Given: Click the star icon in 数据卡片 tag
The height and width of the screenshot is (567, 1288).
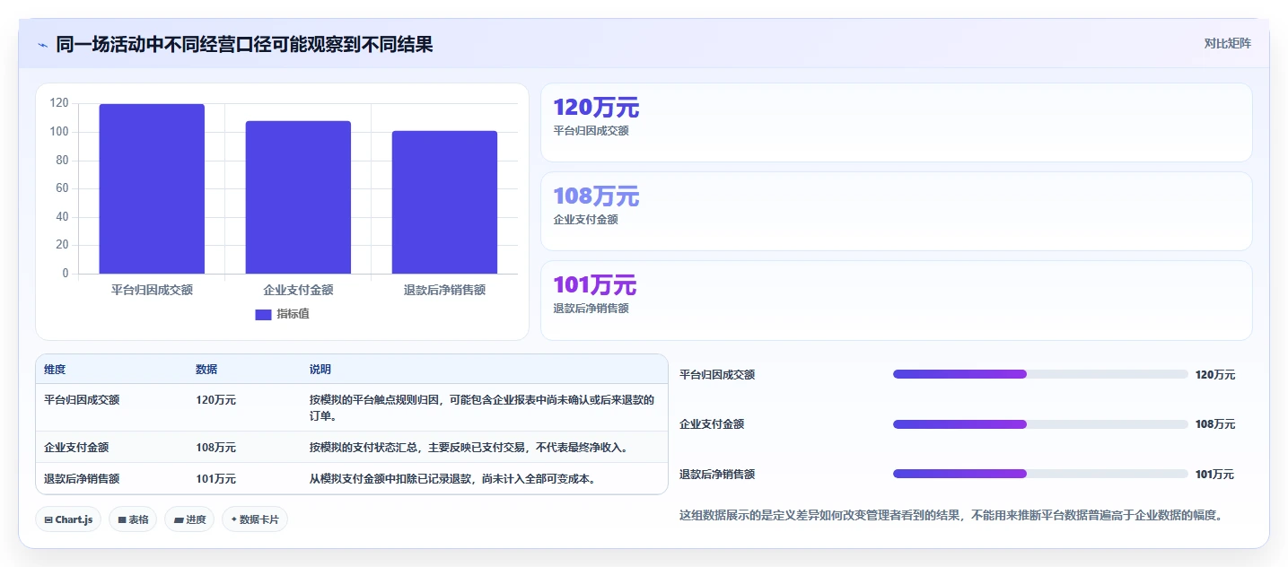Looking at the screenshot, I should (x=233, y=519).
